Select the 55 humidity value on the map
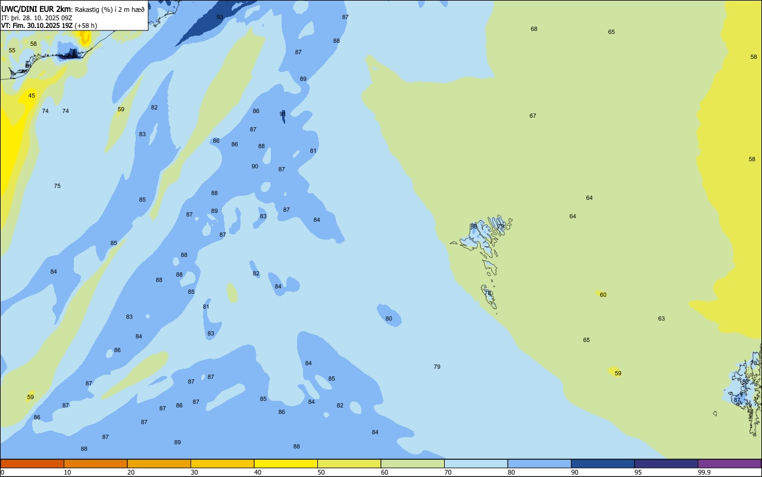Viewport: 762px width, 477px height. 12,51
